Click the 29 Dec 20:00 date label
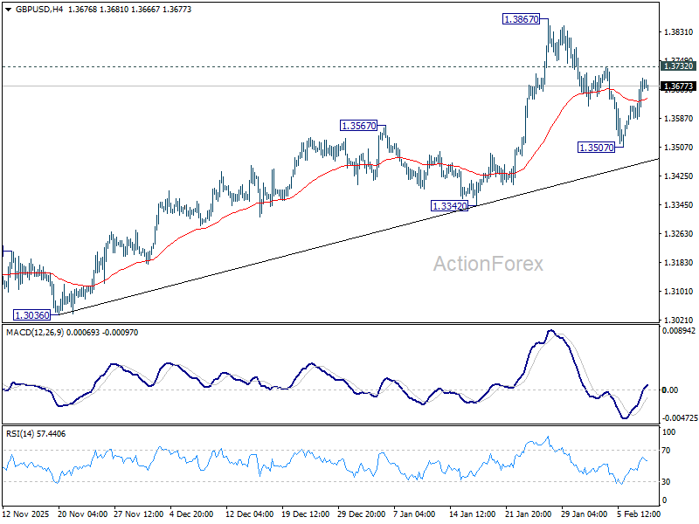This screenshot has height=524, width=699. point(362,514)
